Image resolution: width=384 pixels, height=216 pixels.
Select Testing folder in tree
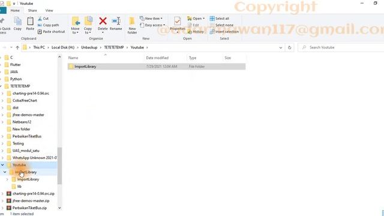(x=18, y=143)
